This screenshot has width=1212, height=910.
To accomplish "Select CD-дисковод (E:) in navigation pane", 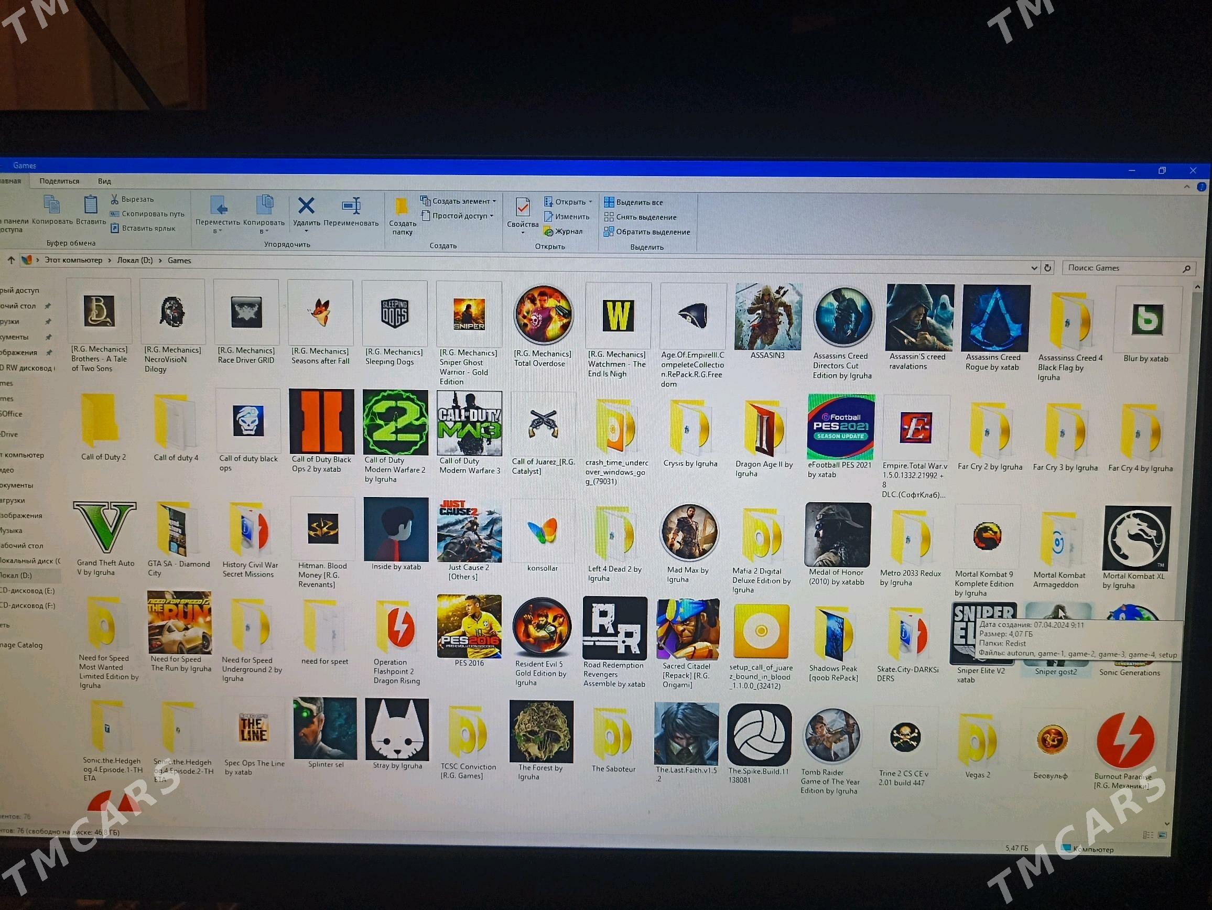I will tap(28, 591).
